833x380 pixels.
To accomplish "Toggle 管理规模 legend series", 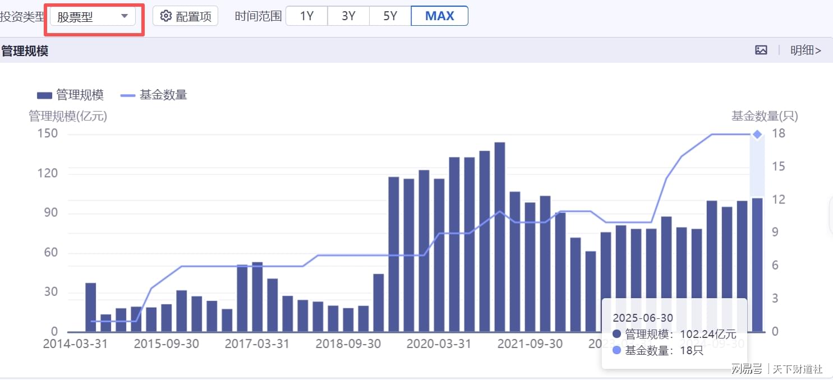I will (70, 95).
